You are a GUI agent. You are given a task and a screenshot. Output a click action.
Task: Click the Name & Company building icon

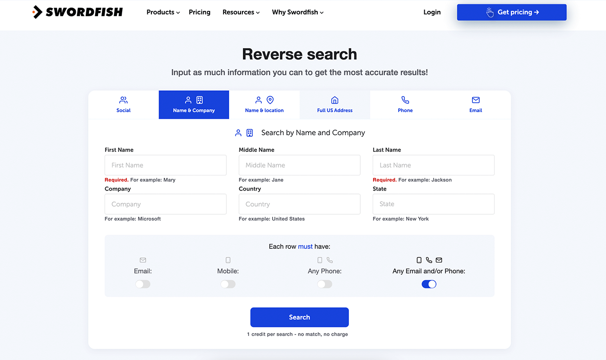click(x=199, y=100)
